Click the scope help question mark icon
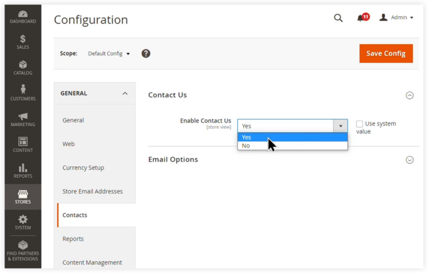428x273 pixels. [146, 53]
